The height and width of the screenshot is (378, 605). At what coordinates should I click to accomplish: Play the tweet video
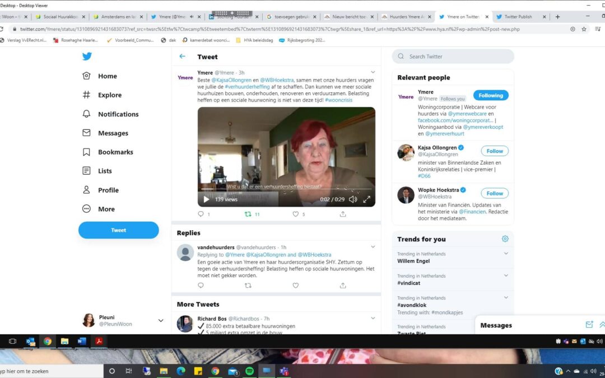coord(206,199)
